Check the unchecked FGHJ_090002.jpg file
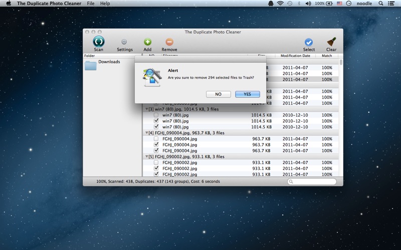 pyautogui.click(x=156, y=162)
